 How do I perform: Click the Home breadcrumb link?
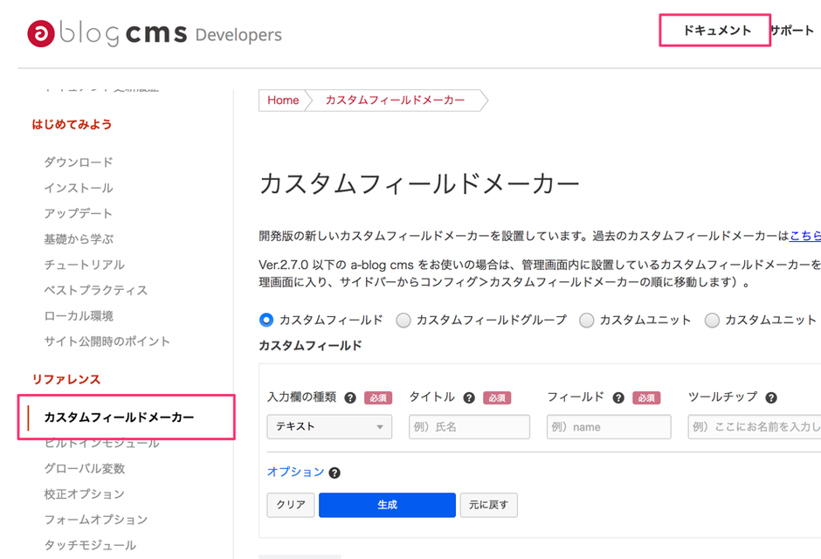(283, 100)
